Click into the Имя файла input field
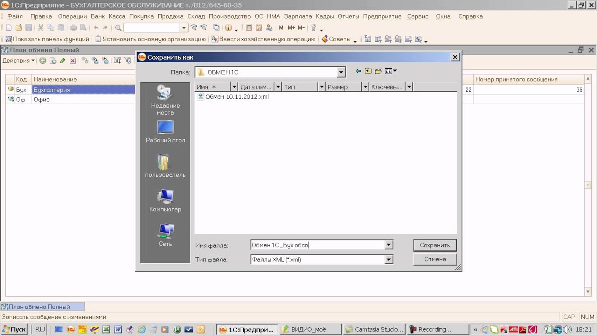 [x=318, y=245]
